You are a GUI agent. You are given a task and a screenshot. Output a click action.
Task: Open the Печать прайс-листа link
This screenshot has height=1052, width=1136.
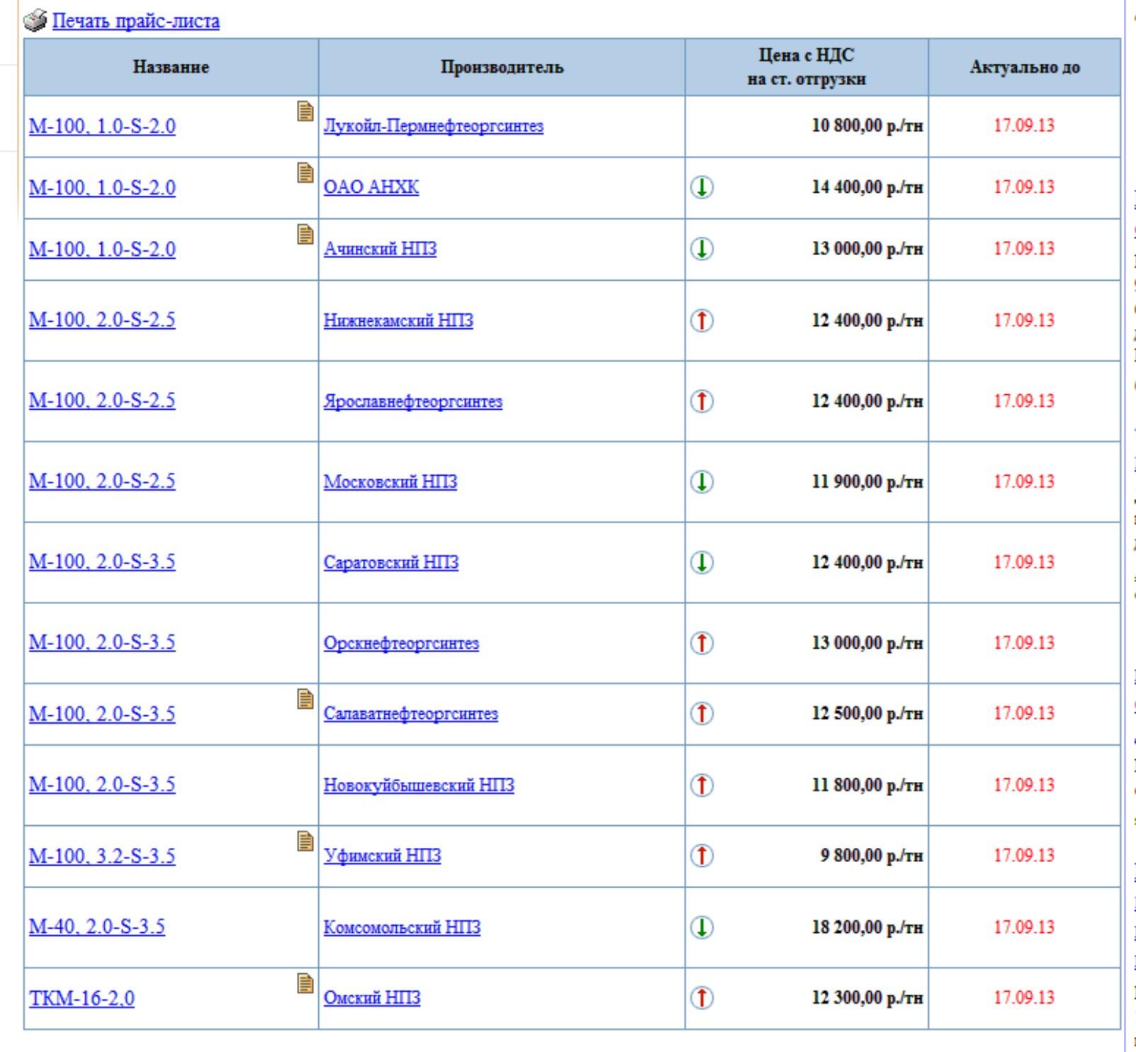point(136,22)
